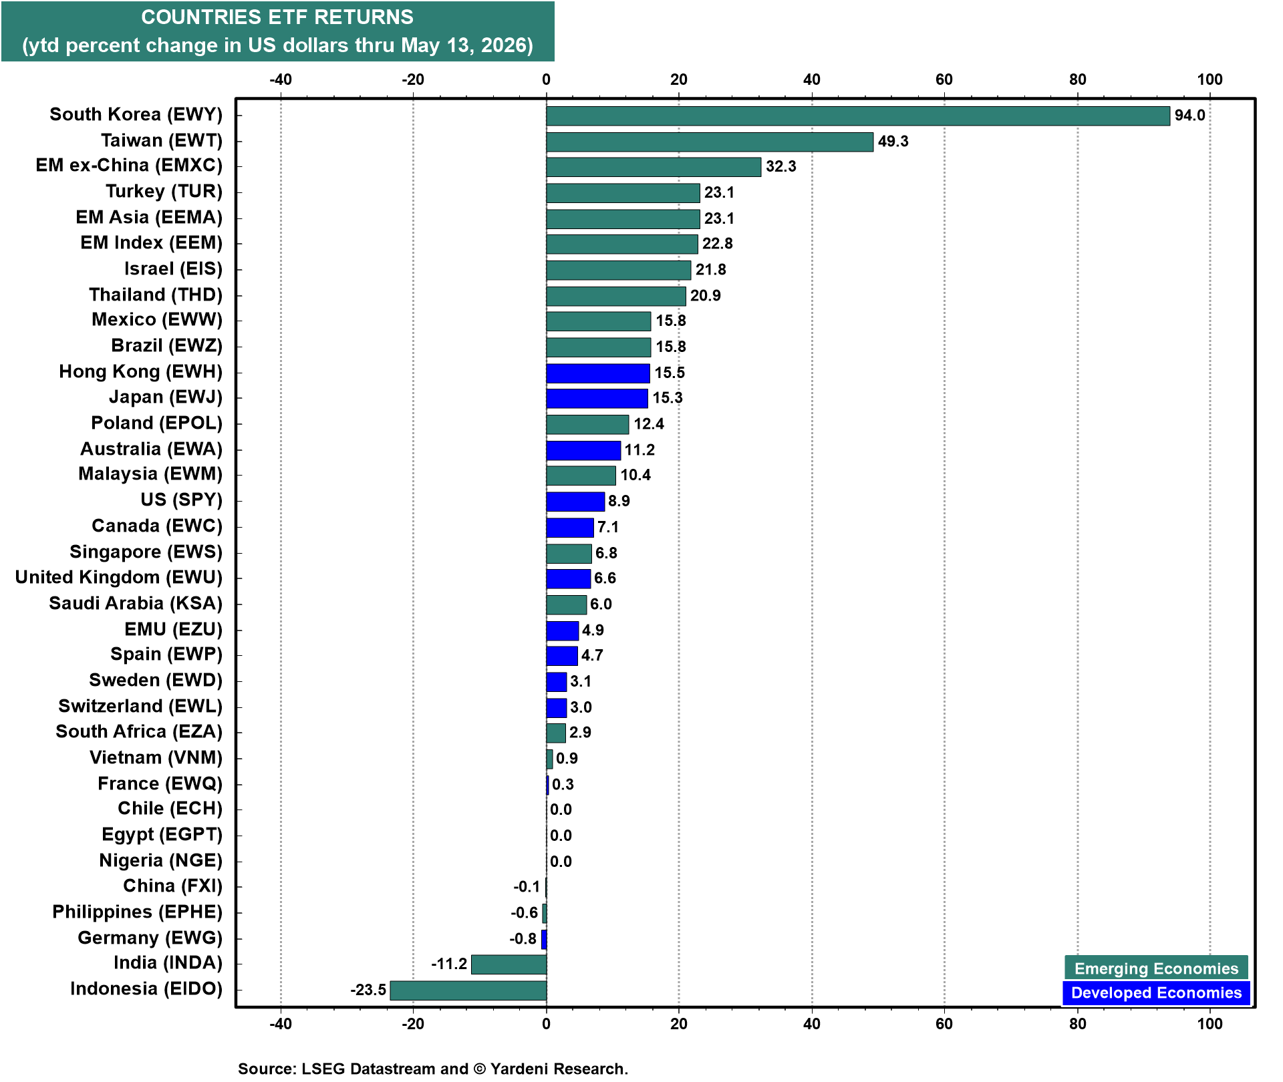The height and width of the screenshot is (1082, 1283).
Task: Click the Indonesia (EIDO) label
Action: tap(146, 989)
